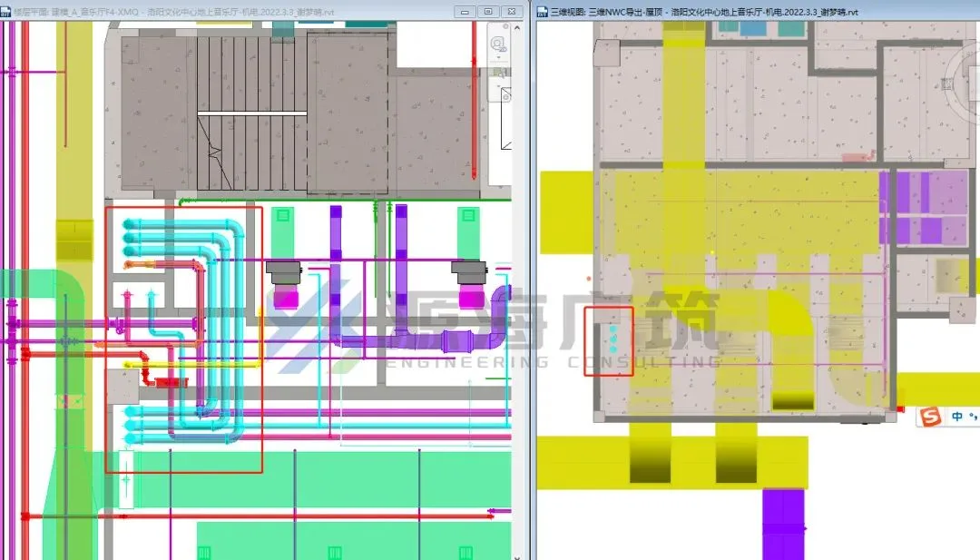This screenshot has width=980, height=560.
Task: Close the navigation bar via its top corner button
Action: pos(505,26)
